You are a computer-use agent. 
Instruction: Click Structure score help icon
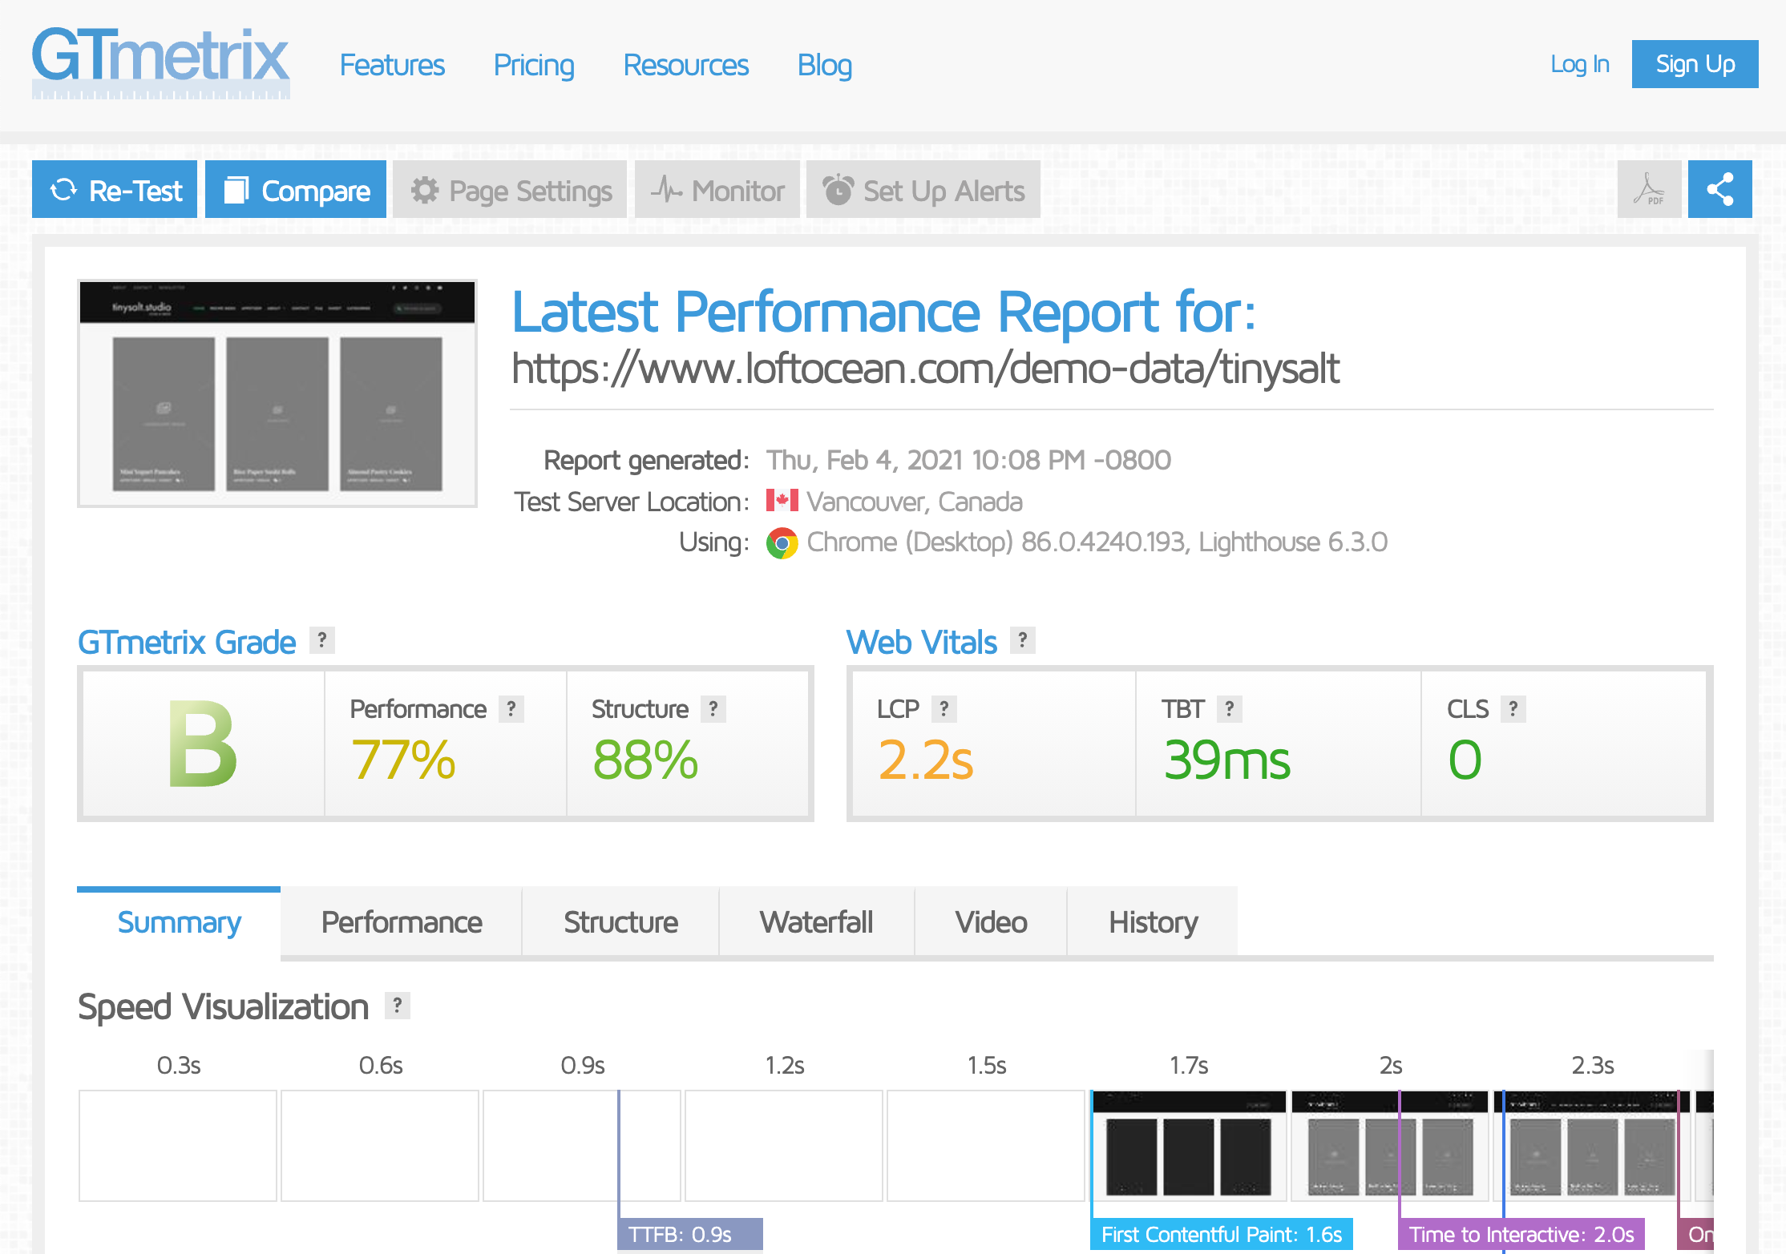click(x=713, y=709)
